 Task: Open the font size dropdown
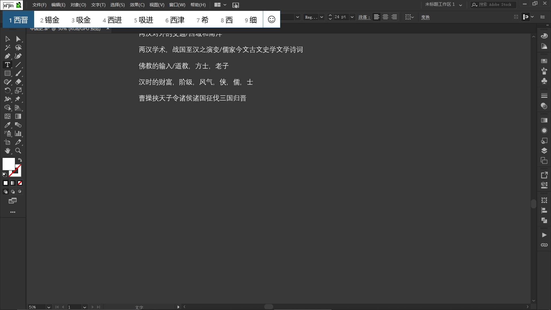[352, 17]
